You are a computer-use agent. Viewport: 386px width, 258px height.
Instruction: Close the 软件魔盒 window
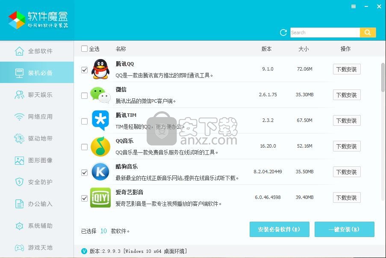pyautogui.click(x=379, y=7)
